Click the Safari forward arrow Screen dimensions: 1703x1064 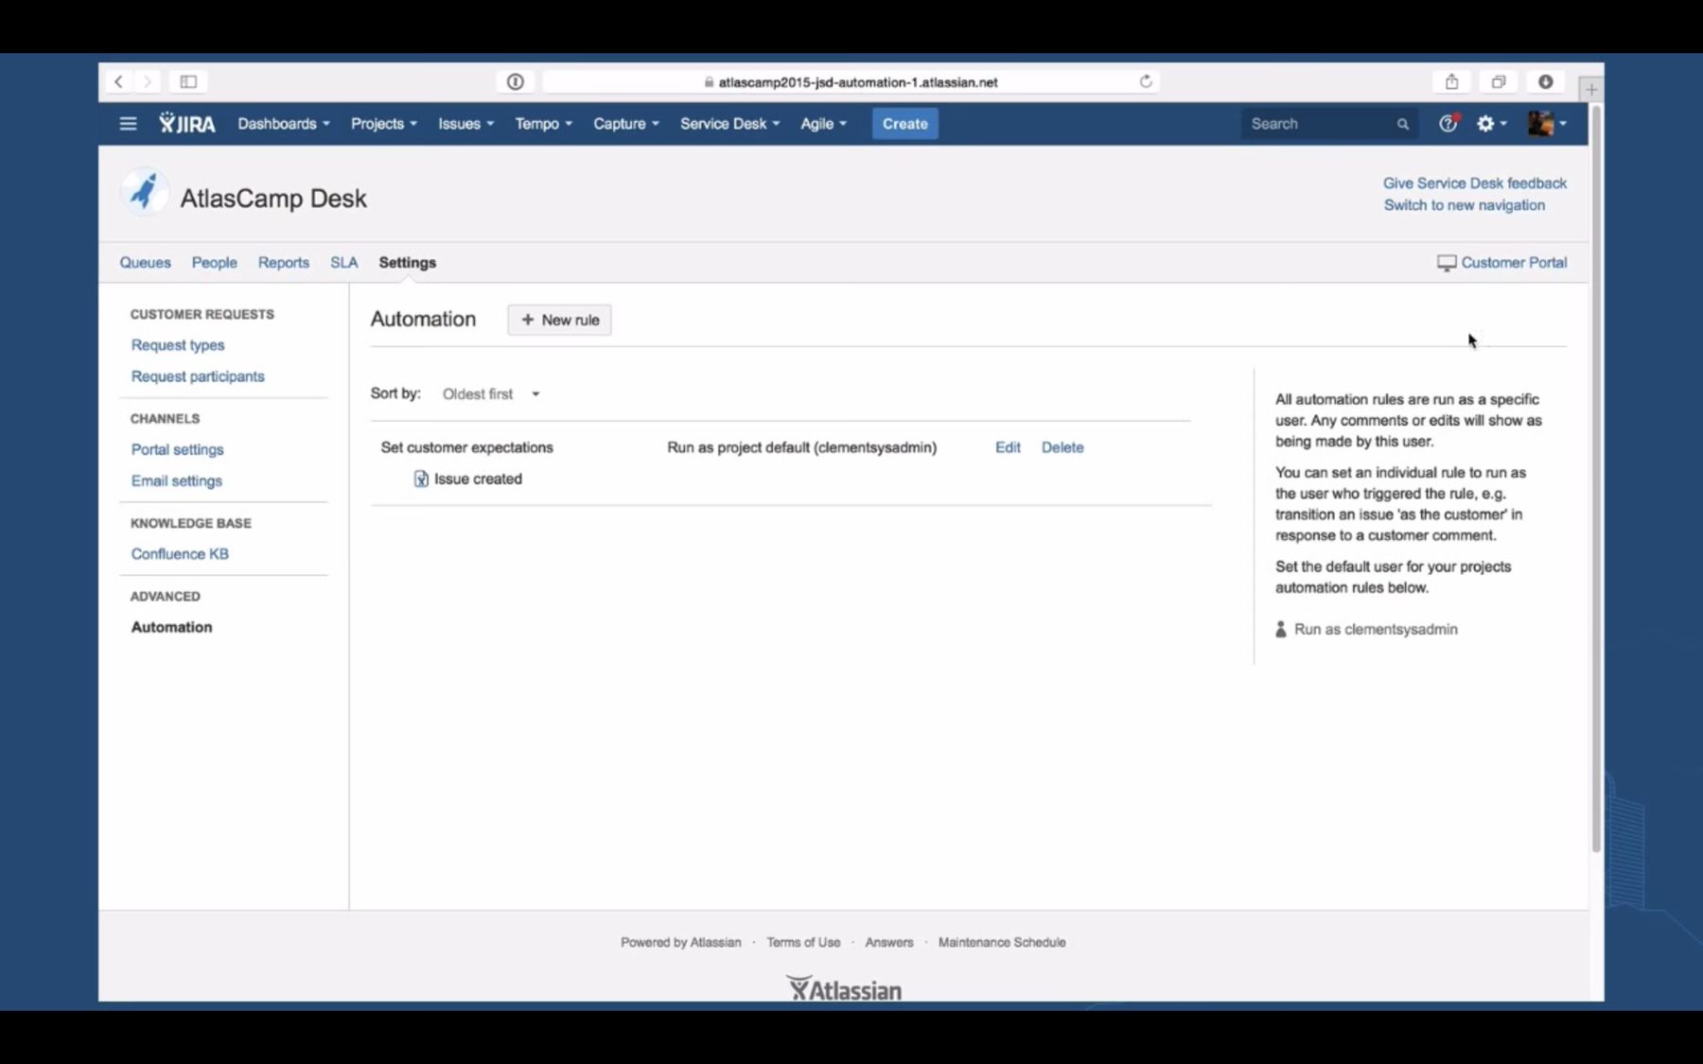148,81
